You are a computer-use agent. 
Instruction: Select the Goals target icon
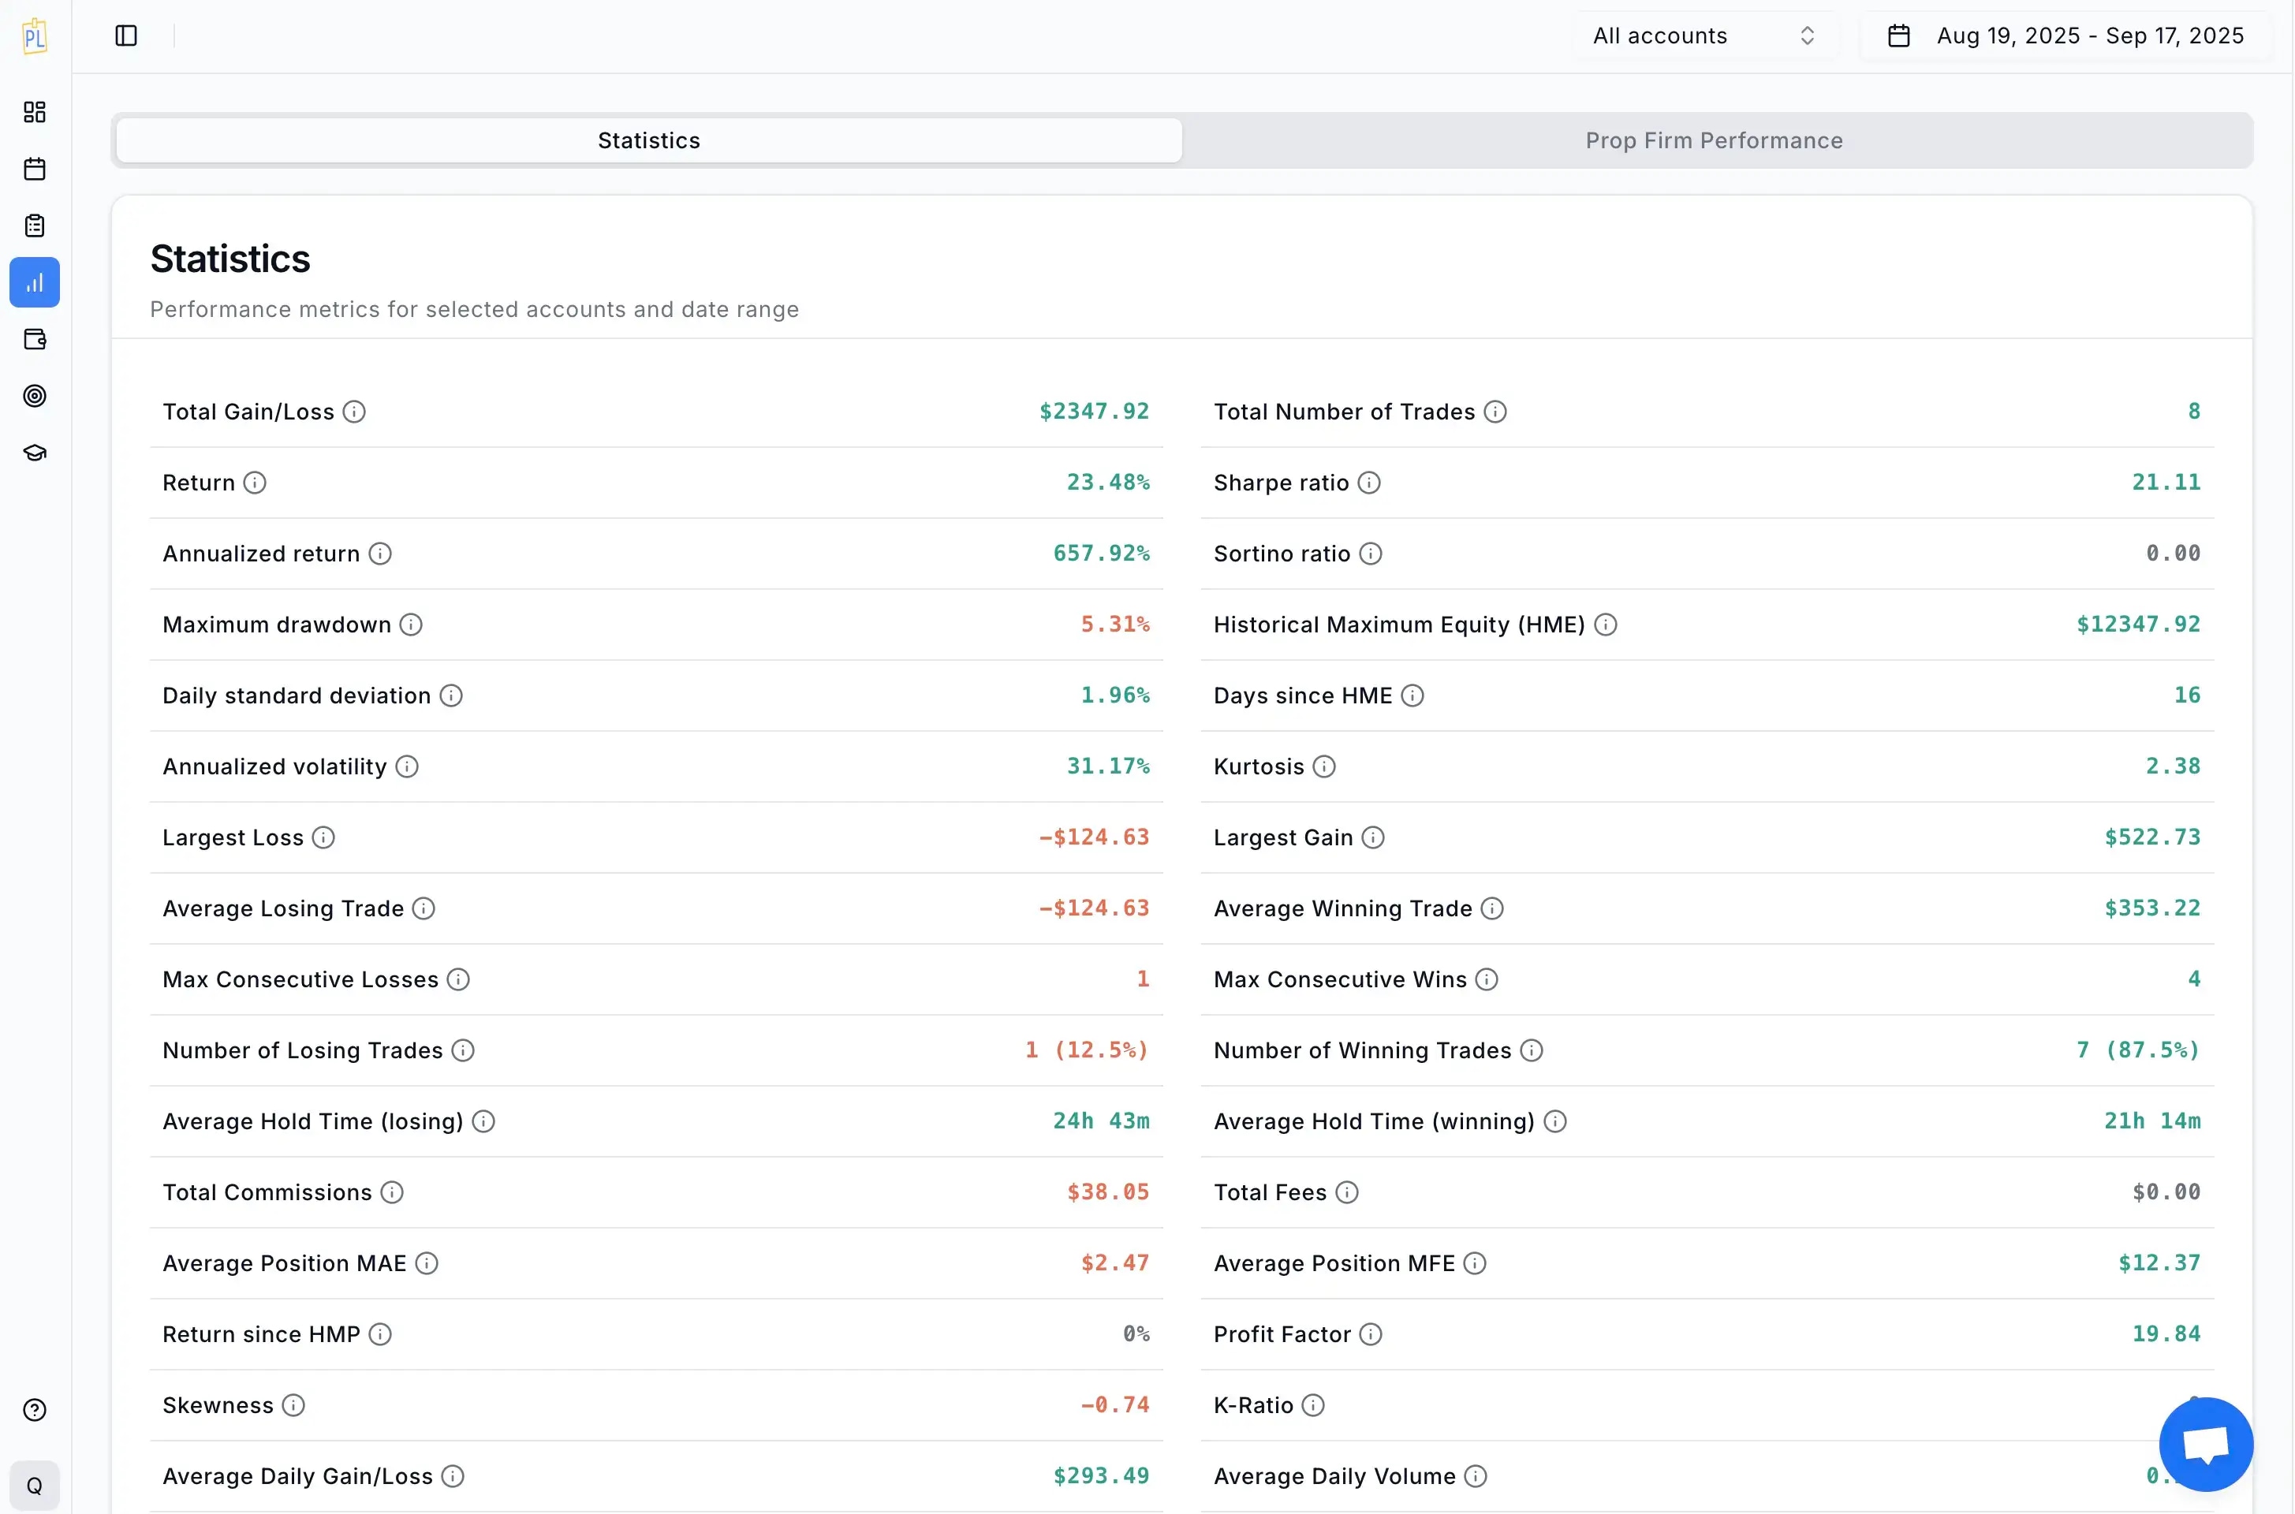tap(35, 396)
